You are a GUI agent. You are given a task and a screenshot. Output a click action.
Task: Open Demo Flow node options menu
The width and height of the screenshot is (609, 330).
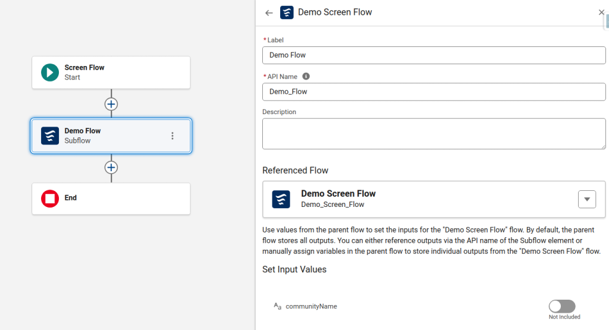coord(172,136)
